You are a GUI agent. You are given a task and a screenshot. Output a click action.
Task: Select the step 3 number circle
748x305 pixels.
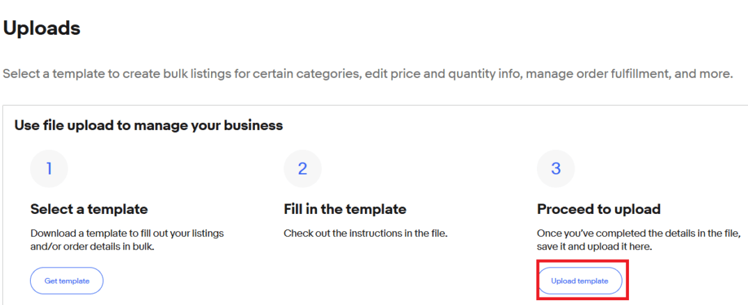click(556, 169)
